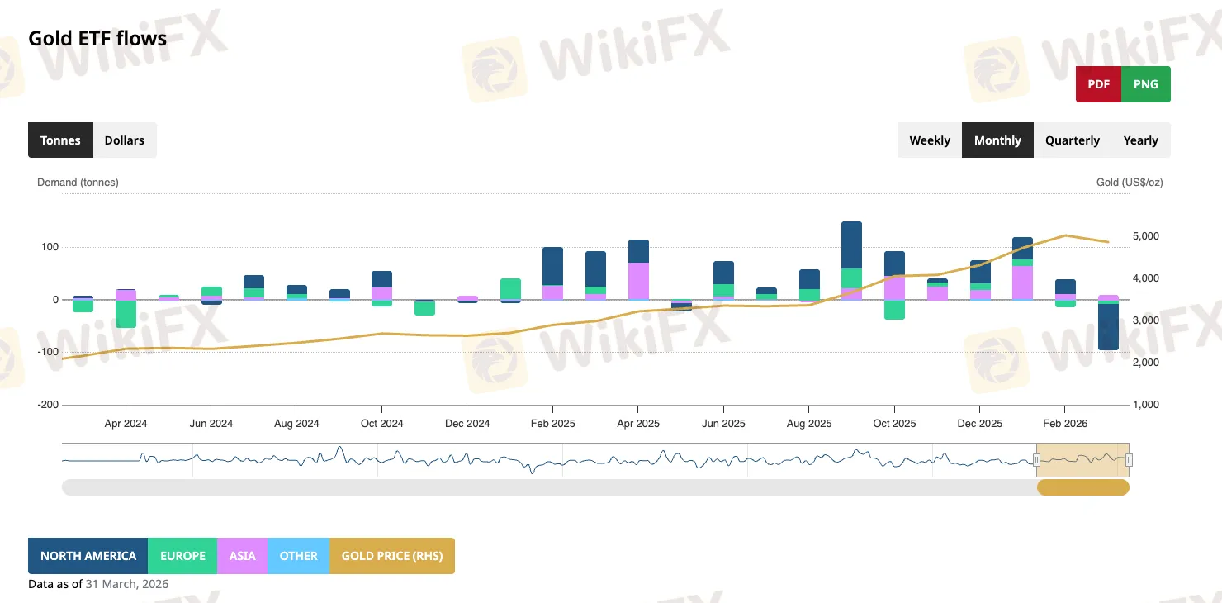Image resolution: width=1222 pixels, height=603 pixels.
Task: Click the highlighted range in the mini timeline
Action: [x=1082, y=458]
